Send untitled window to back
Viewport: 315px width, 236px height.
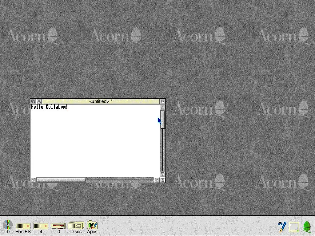click(x=33, y=101)
